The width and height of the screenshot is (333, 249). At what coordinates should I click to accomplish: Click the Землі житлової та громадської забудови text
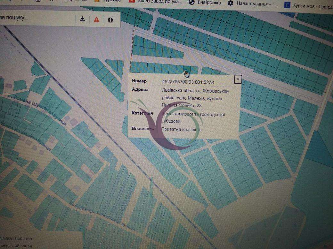tap(193, 118)
